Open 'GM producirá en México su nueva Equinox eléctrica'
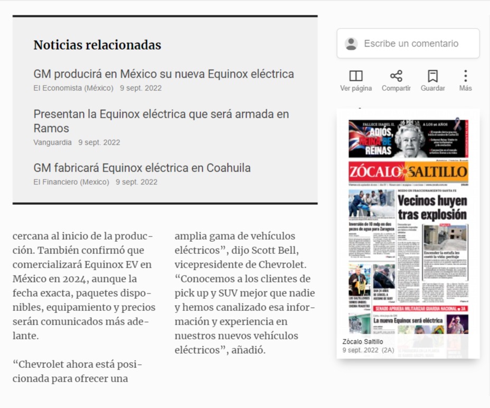Image resolution: width=490 pixels, height=408 pixels. tap(164, 74)
